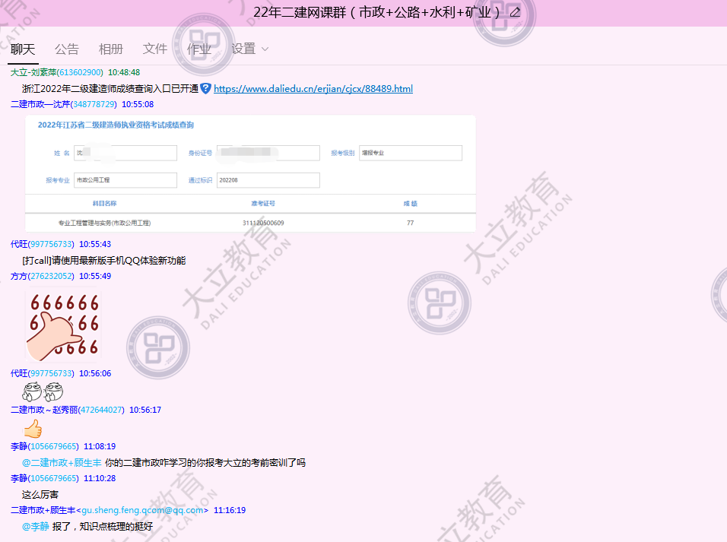
Task: Open the 公告 tab
Action: tap(67, 49)
